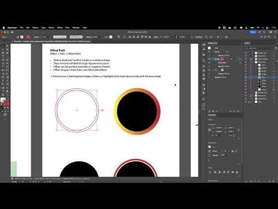Click the pink Stroke swatch in control bar
Screen dimensions: 278x209
[x=28, y=37]
